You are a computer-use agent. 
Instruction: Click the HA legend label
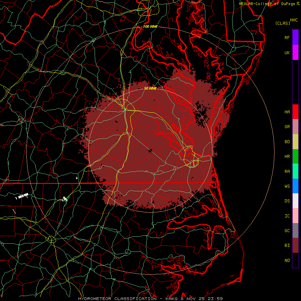(x=287, y=112)
